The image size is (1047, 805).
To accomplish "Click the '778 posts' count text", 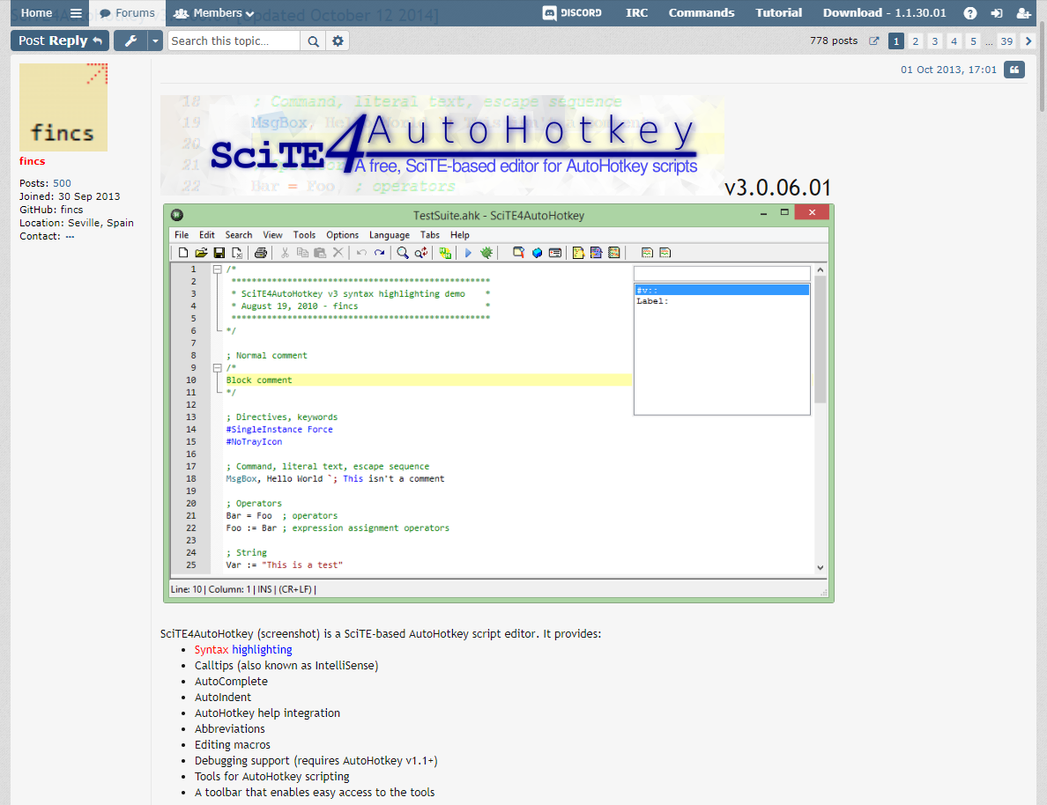I will coord(834,41).
